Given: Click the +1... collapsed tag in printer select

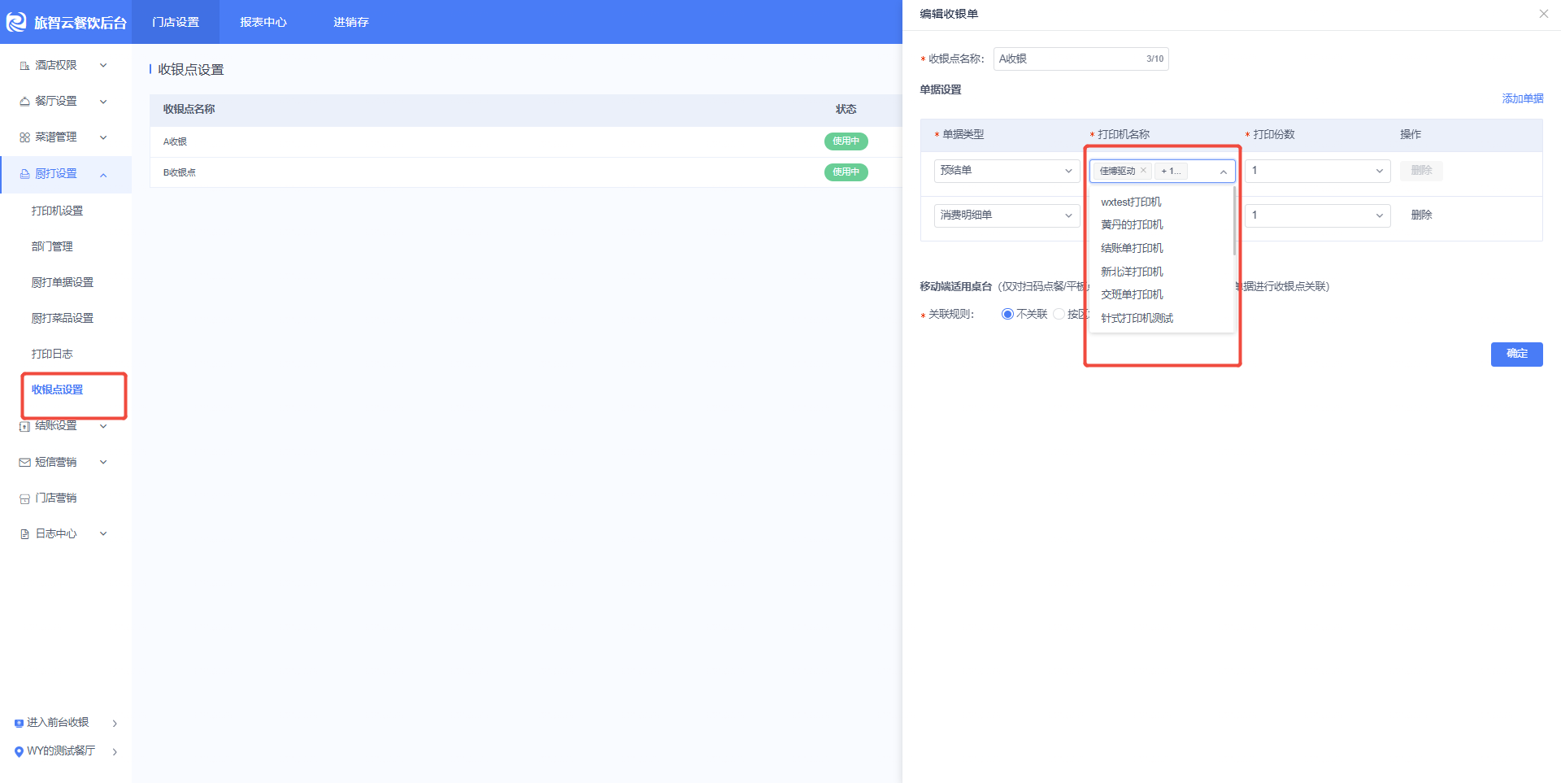Looking at the screenshot, I should coord(1172,171).
